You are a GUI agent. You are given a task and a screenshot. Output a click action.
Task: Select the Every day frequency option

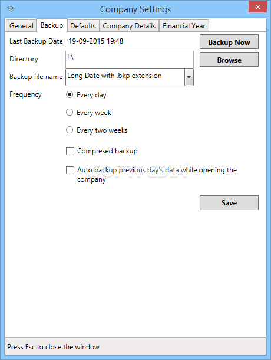70,94
